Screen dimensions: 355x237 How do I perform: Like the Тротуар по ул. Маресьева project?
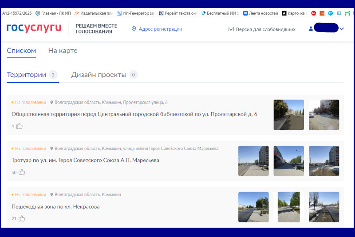22,172
